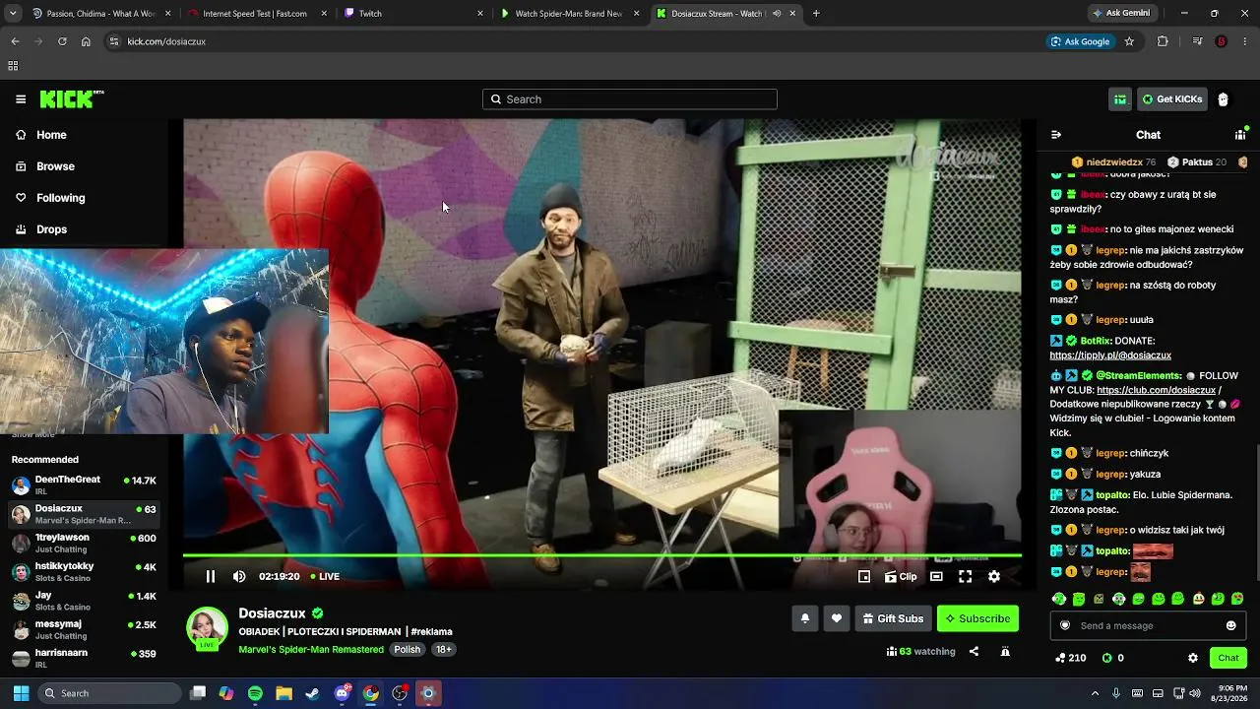
Task: Pause the live stream video
Action: click(210, 576)
